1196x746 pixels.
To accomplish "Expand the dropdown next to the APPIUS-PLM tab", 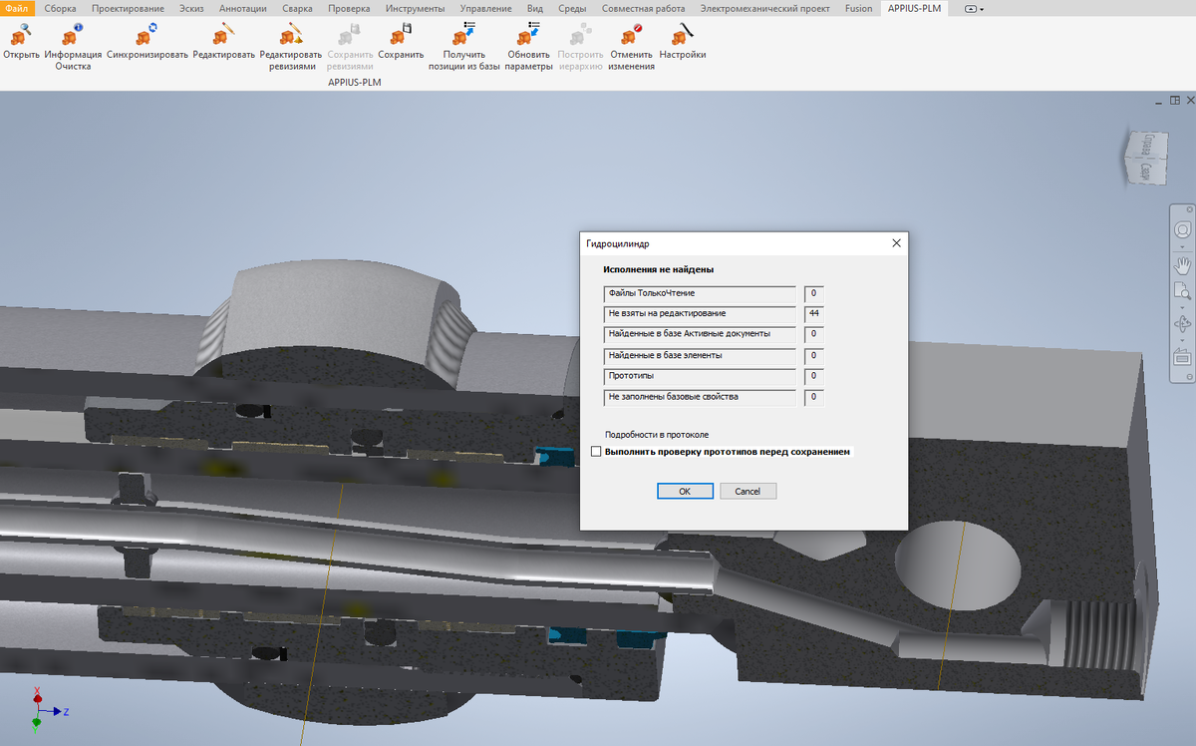I will pos(974,8).
